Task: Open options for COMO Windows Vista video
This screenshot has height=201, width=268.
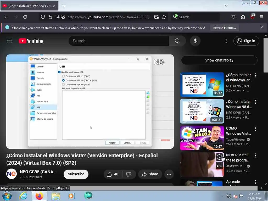Action: point(255,129)
